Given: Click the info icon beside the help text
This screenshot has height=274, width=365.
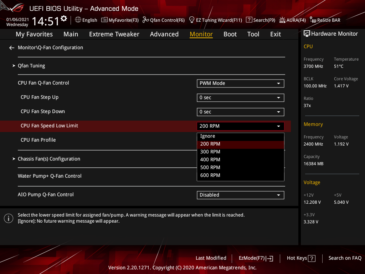Looking at the screenshot, I should pos(9,218).
